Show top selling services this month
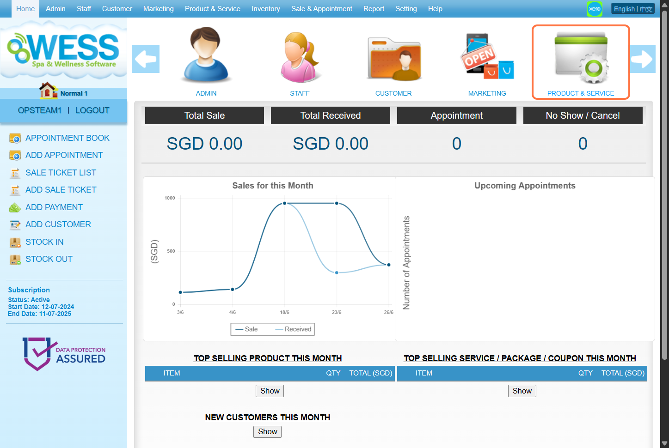 click(x=522, y=391)
